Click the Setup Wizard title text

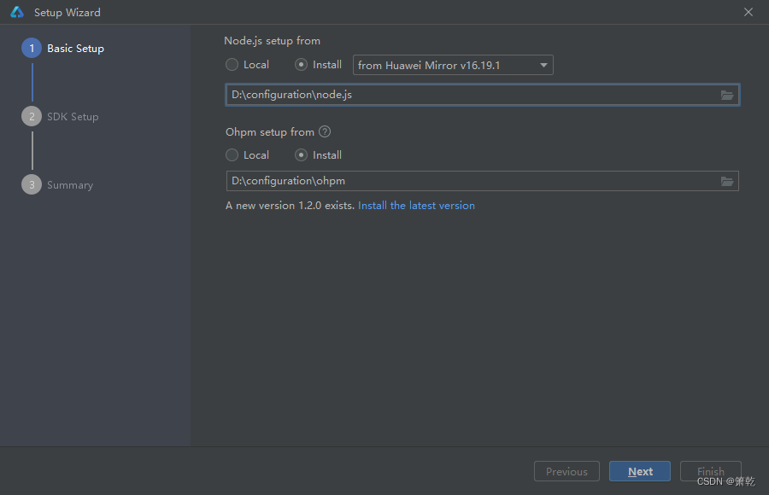point(68,13)
